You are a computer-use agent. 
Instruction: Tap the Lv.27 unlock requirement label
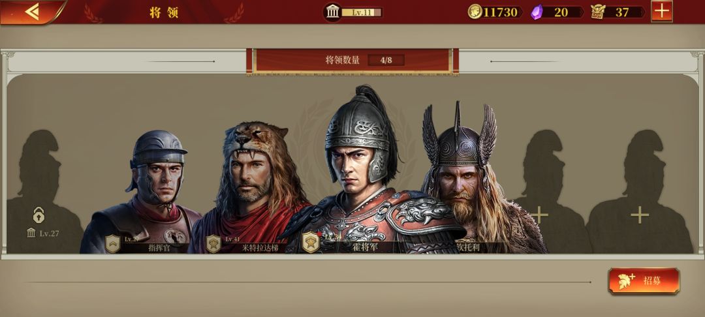pyautogui.click(x=42, y=233)
